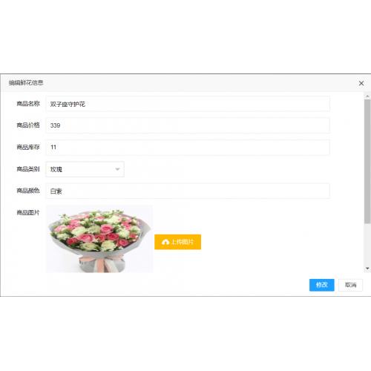Focus the product name field 双子座守护花

[x=188, y=104]
